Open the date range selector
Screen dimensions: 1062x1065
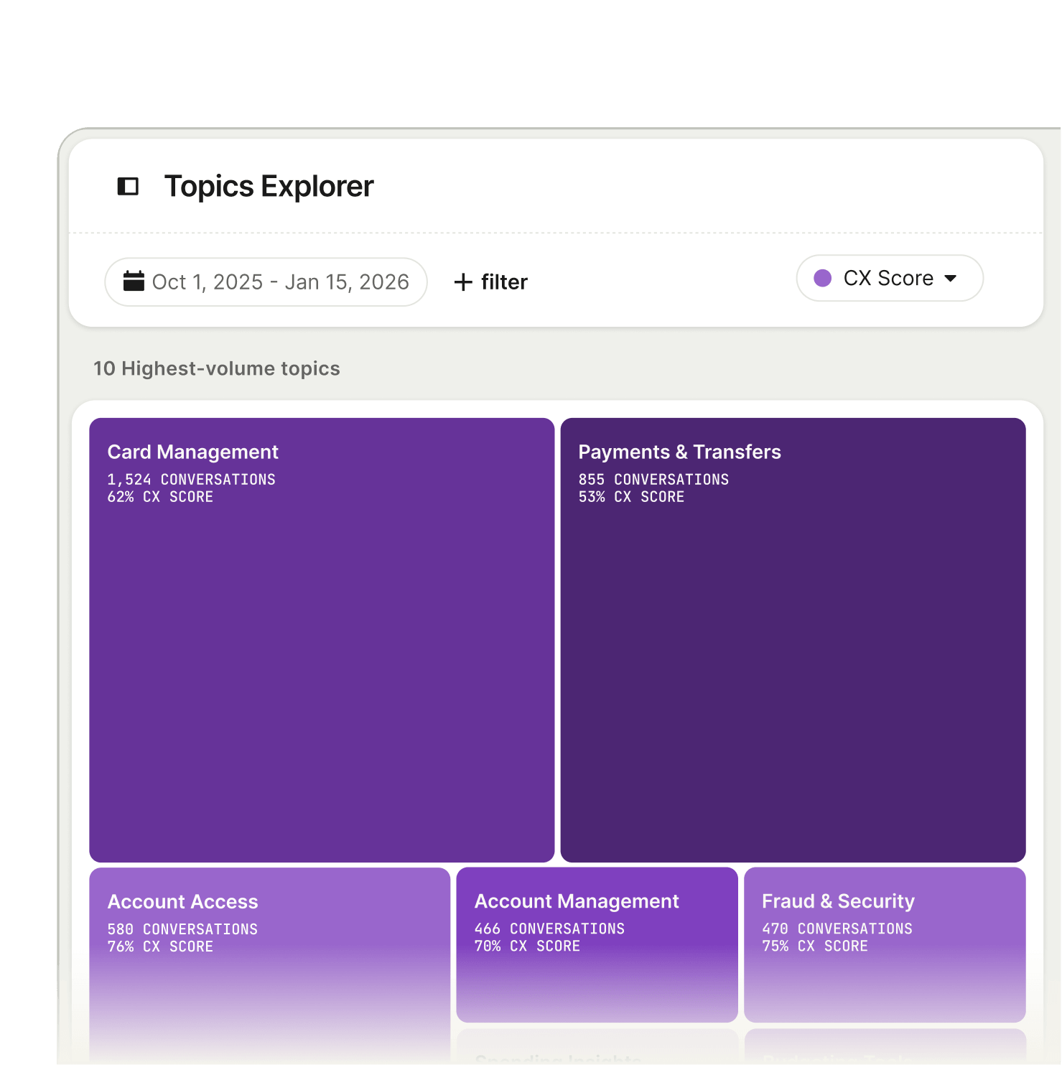(265, 282)
